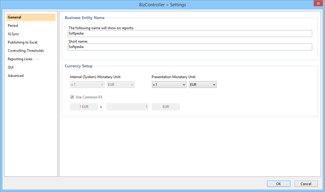Open the Advanced settings category
This screenshot has width=325, height=192.
coord(16,76)
